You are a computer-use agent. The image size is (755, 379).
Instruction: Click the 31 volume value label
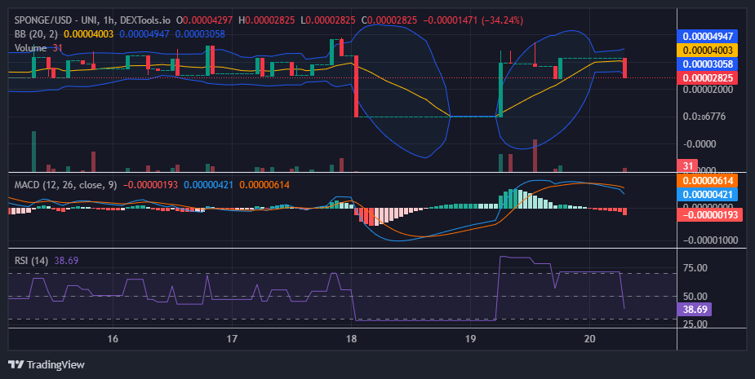[687, 166]
